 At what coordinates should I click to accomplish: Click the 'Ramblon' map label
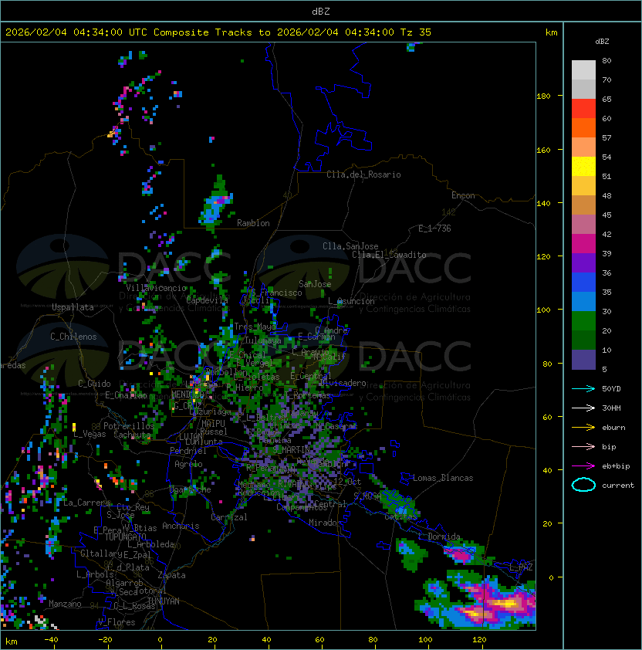[253, 223]
